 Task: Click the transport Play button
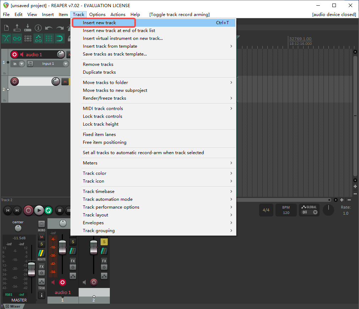39,210
